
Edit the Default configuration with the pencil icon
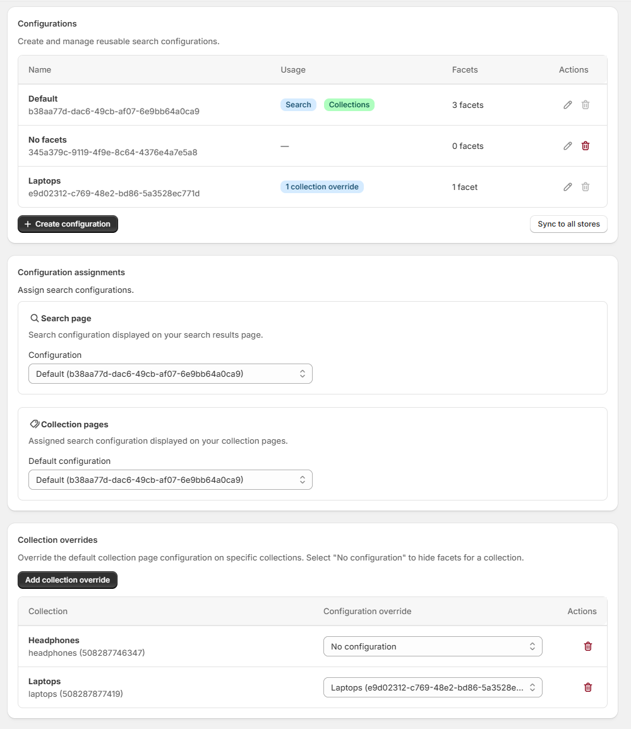pyautogui.click(x=567, y=105)
